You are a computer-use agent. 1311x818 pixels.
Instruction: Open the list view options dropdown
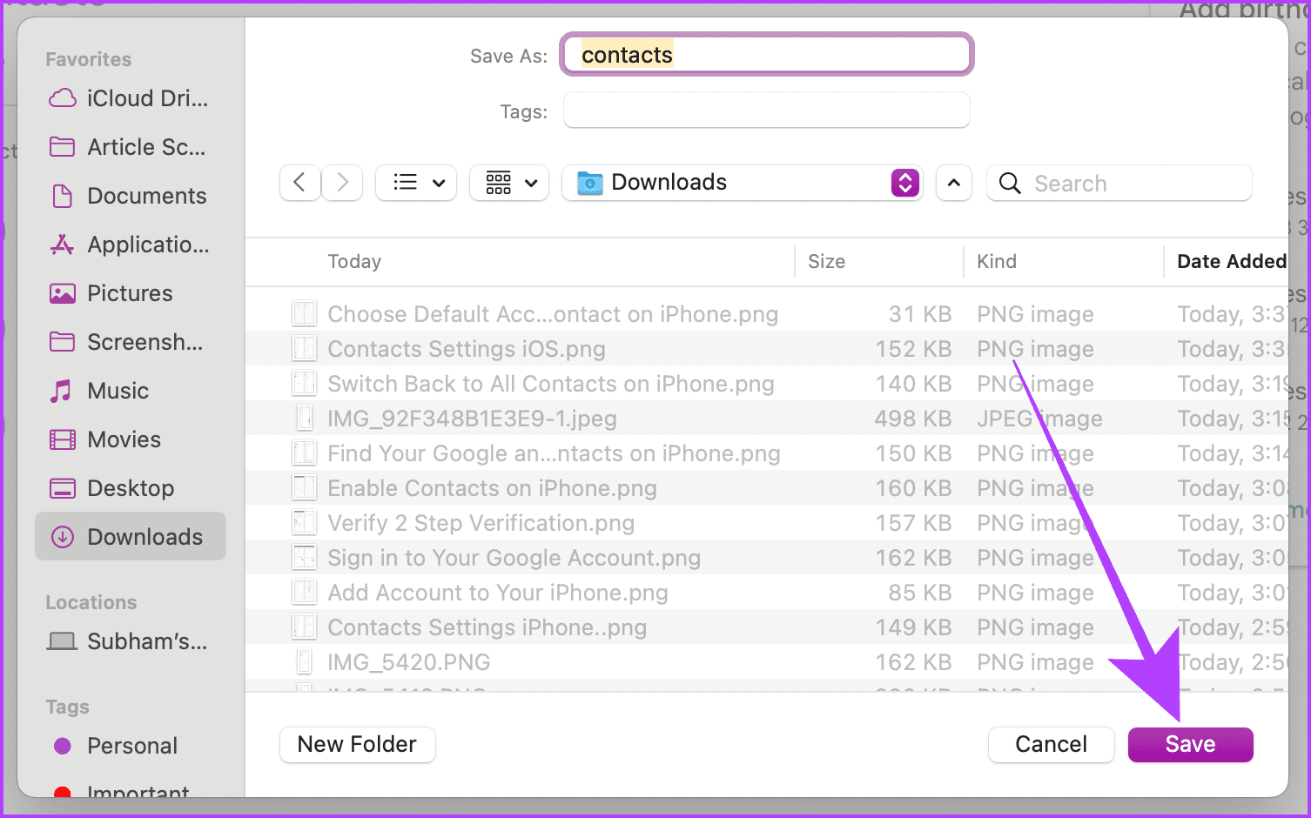pos(440,183)
